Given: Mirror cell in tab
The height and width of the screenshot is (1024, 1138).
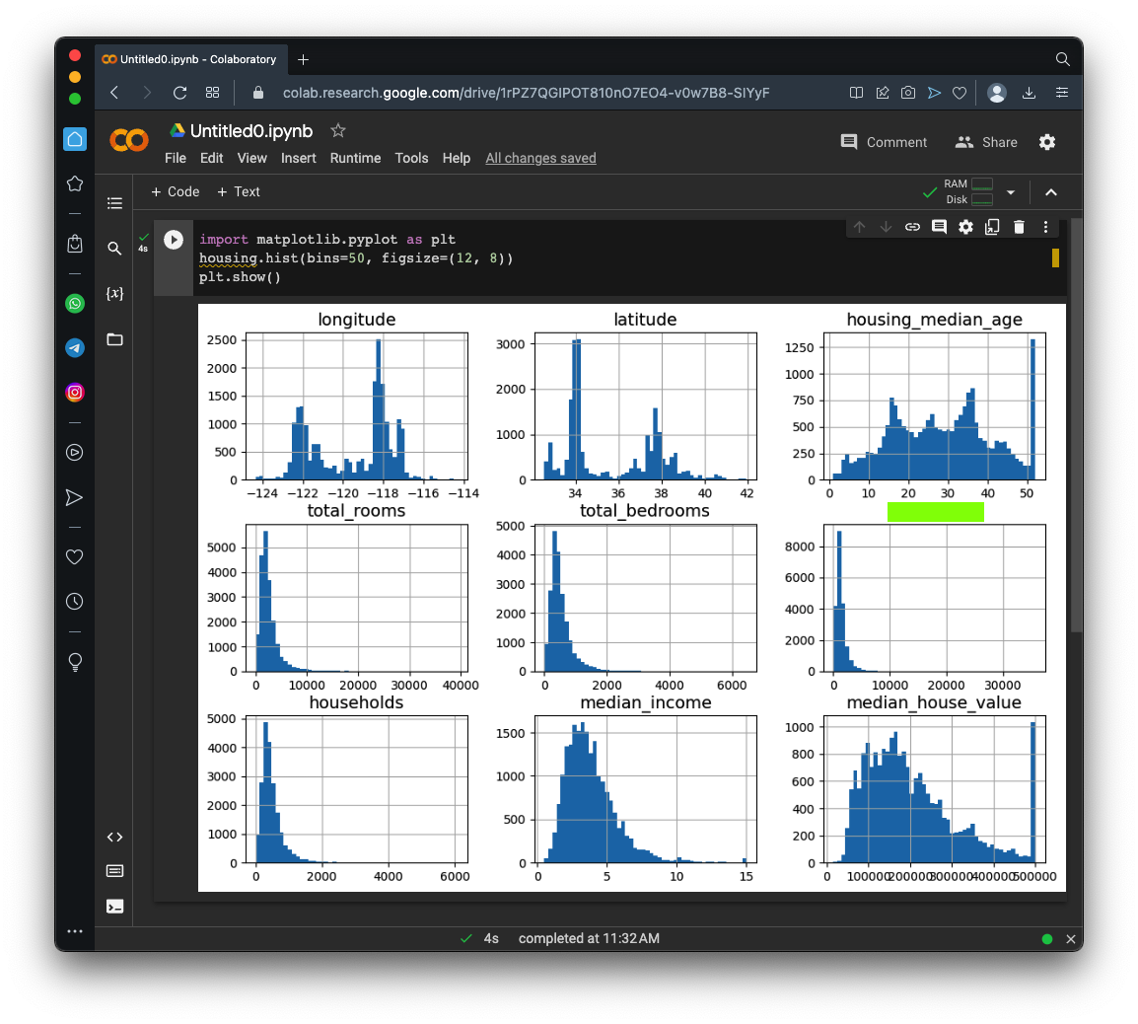Looking at the screenshot, I should (x=992, y=227).
